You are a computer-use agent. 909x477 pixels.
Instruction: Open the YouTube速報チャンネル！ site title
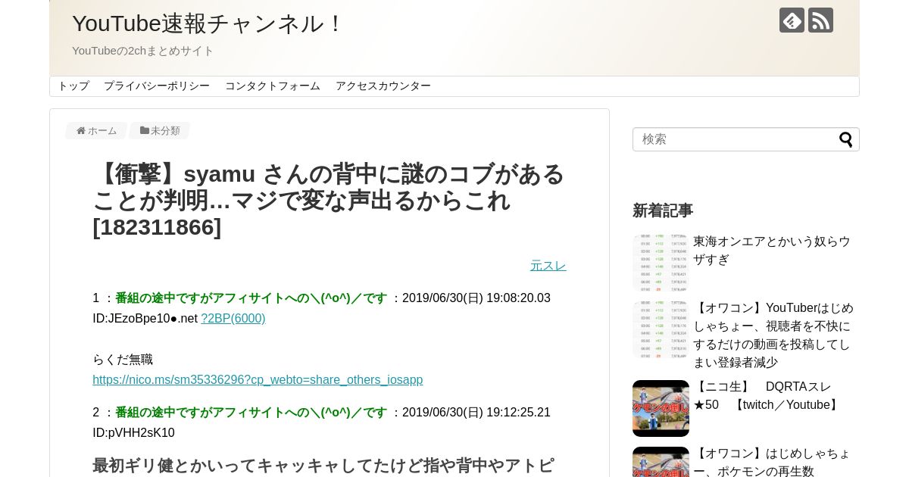[208, 23]
